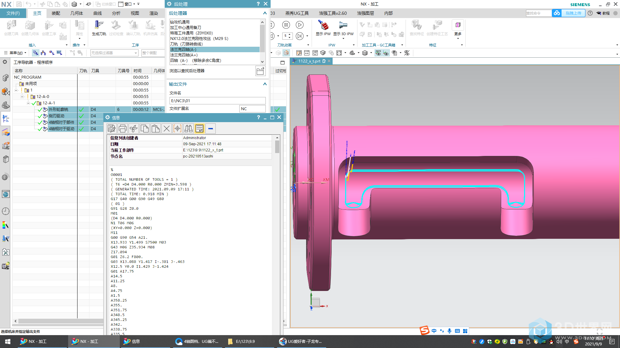The height and width of the screenshot is (348, 620).
Task: Open 菜单(M) dropdown menu
Action: click(x=15, y=53)
